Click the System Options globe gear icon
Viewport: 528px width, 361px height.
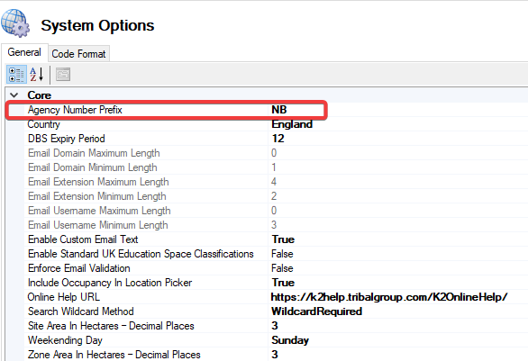pyautogui.click(x=15, y=23)
